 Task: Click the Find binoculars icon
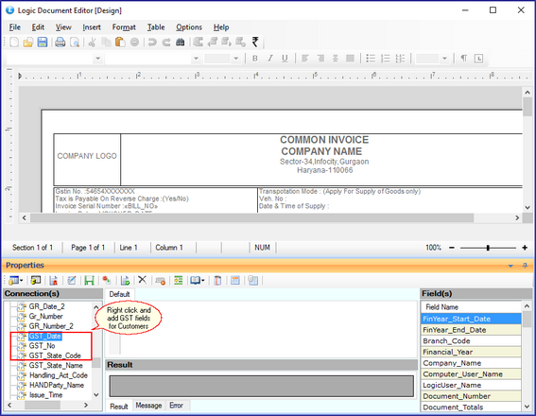point(181,42)
